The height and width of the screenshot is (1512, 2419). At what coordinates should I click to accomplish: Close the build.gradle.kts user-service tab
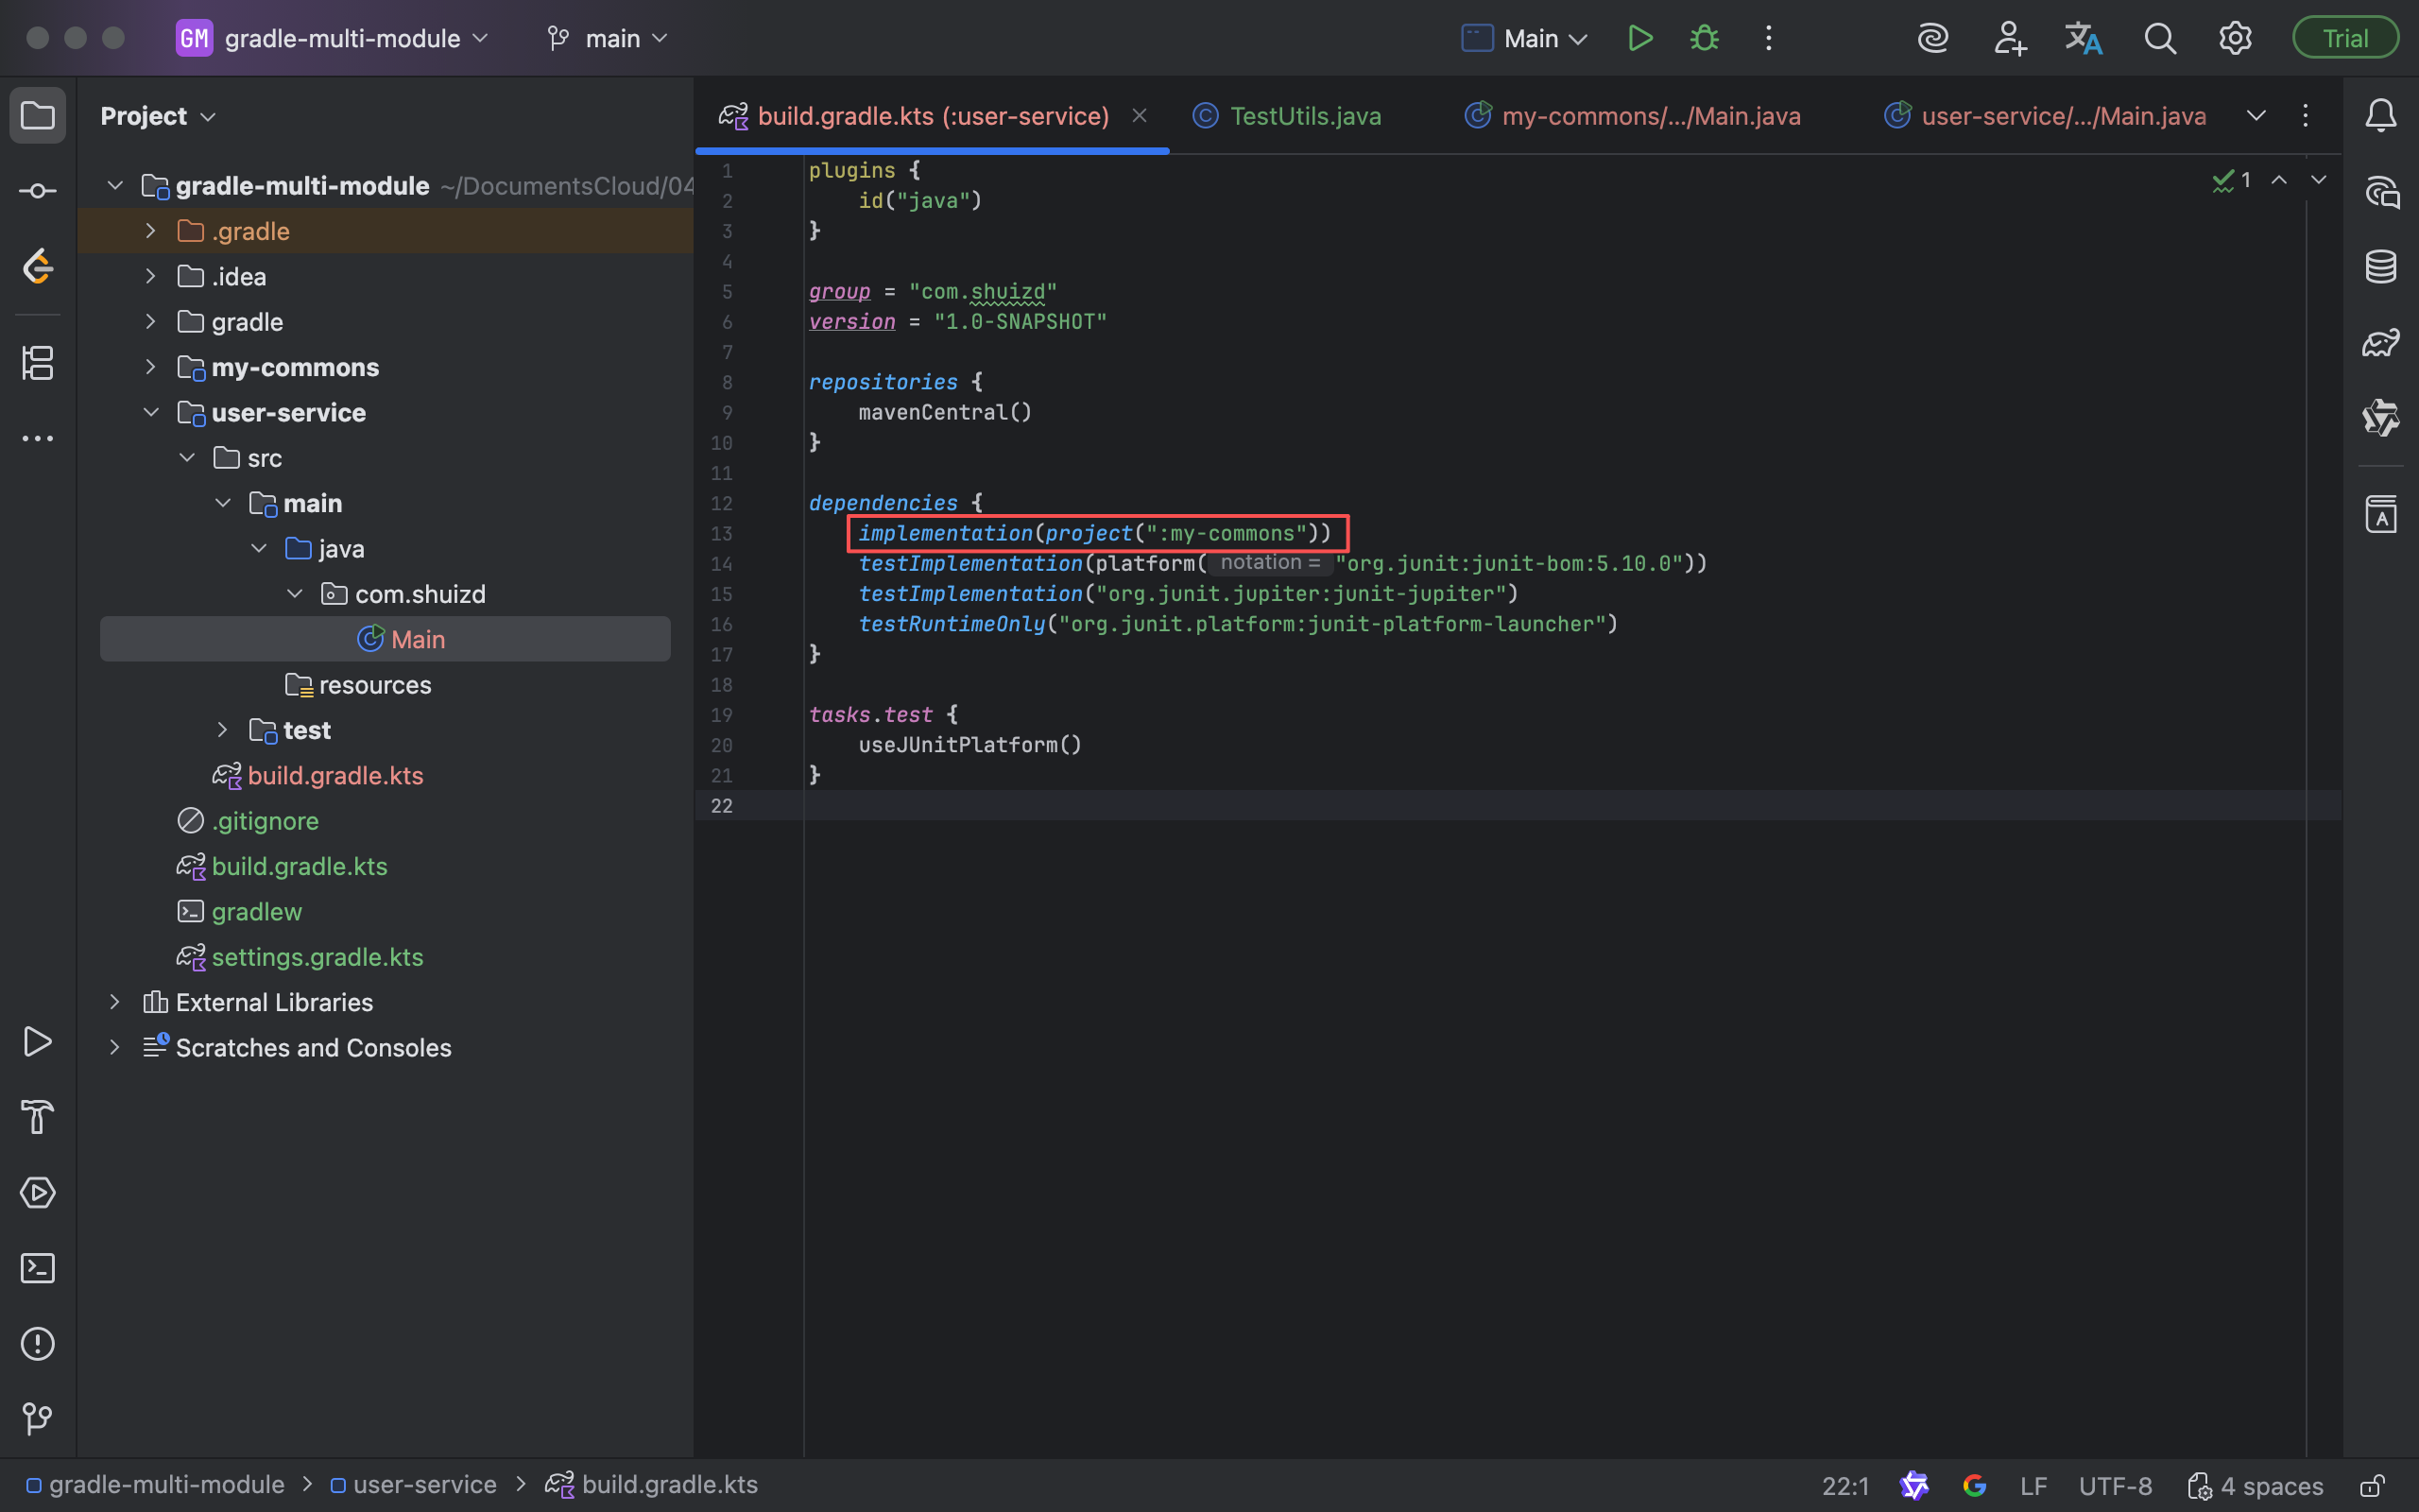(1139, 116)
